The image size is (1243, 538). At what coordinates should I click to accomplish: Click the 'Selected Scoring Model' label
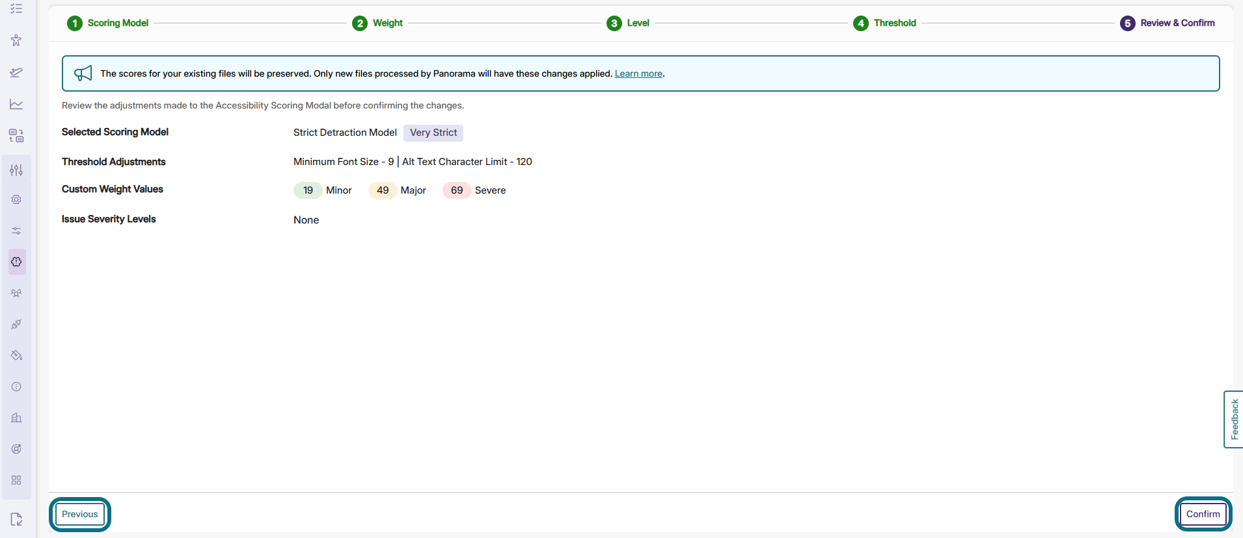coord(115,132)
